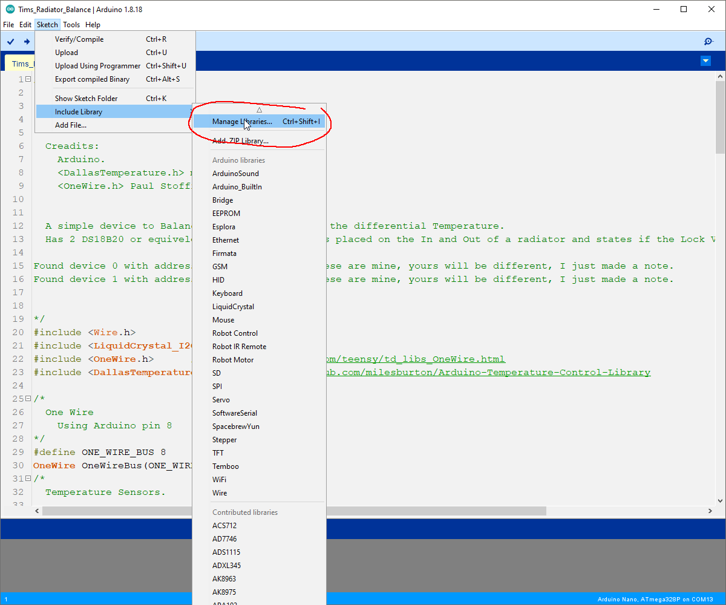Click the editor horizontal scrollbar thumb
Viewport: 726px width, 605px height.
pos(294,511)
